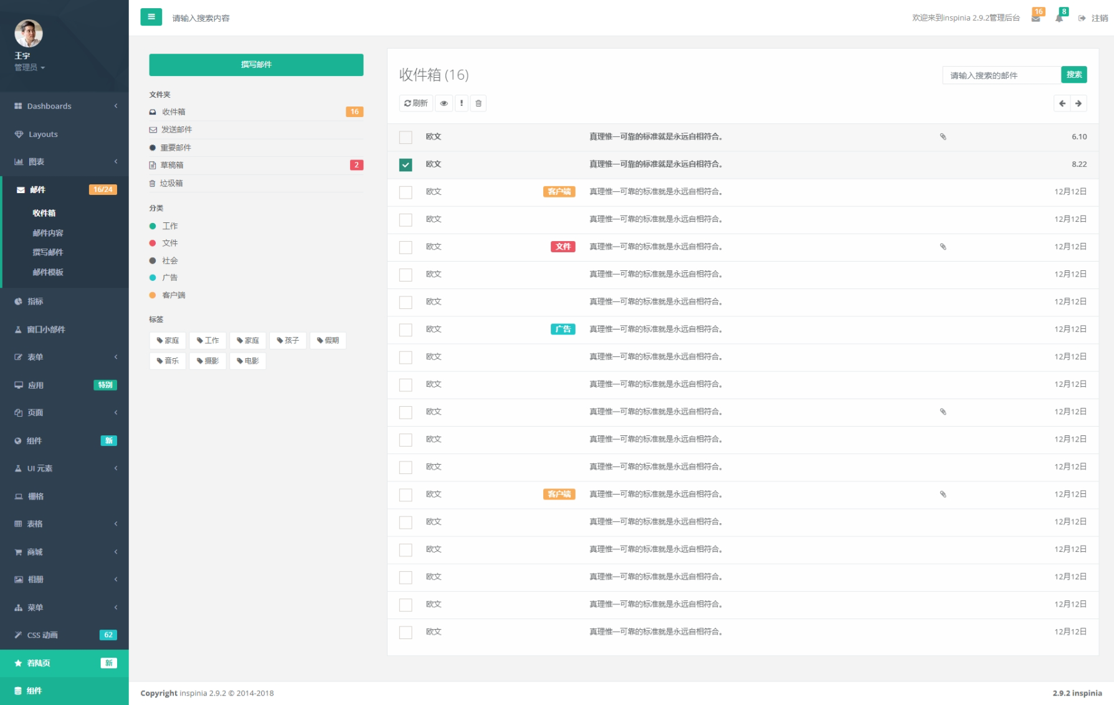Switch to 邮件模板 in the sidebar
The image size is (1114, 705).
tap(47, 272)
